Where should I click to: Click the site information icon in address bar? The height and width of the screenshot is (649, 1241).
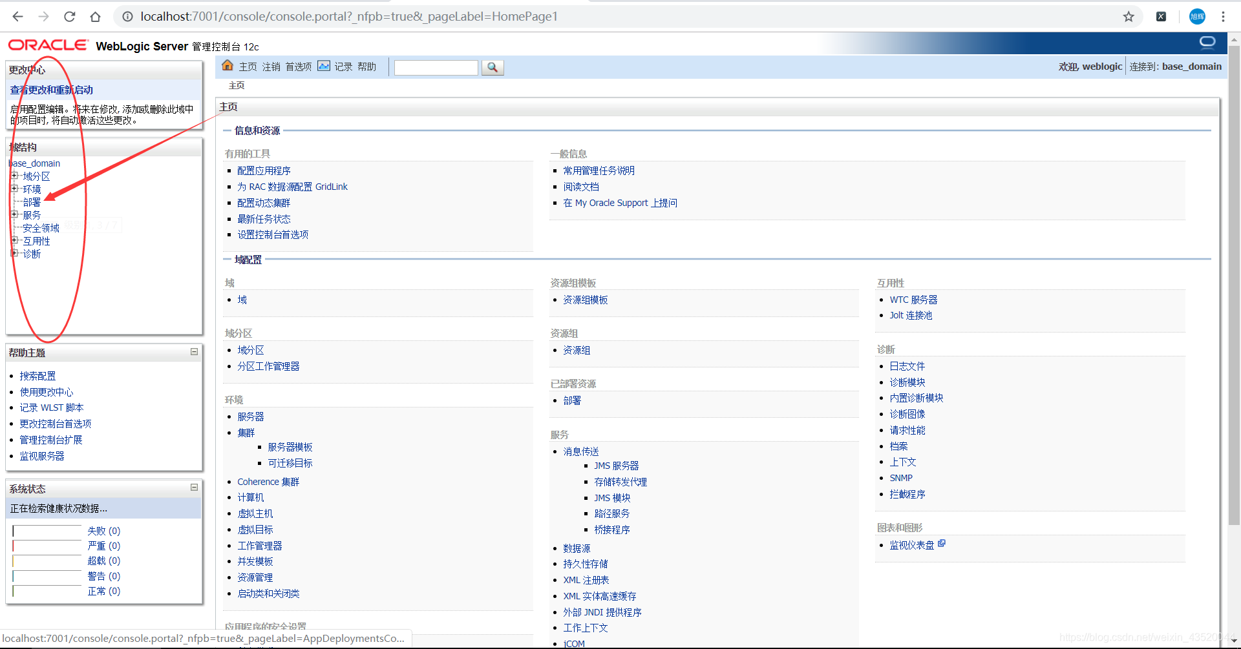[127, 17]
